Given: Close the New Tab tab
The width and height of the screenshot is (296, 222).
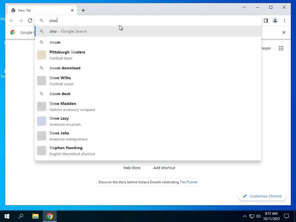Looking at the screenshot, I should (x=72, y=10).
